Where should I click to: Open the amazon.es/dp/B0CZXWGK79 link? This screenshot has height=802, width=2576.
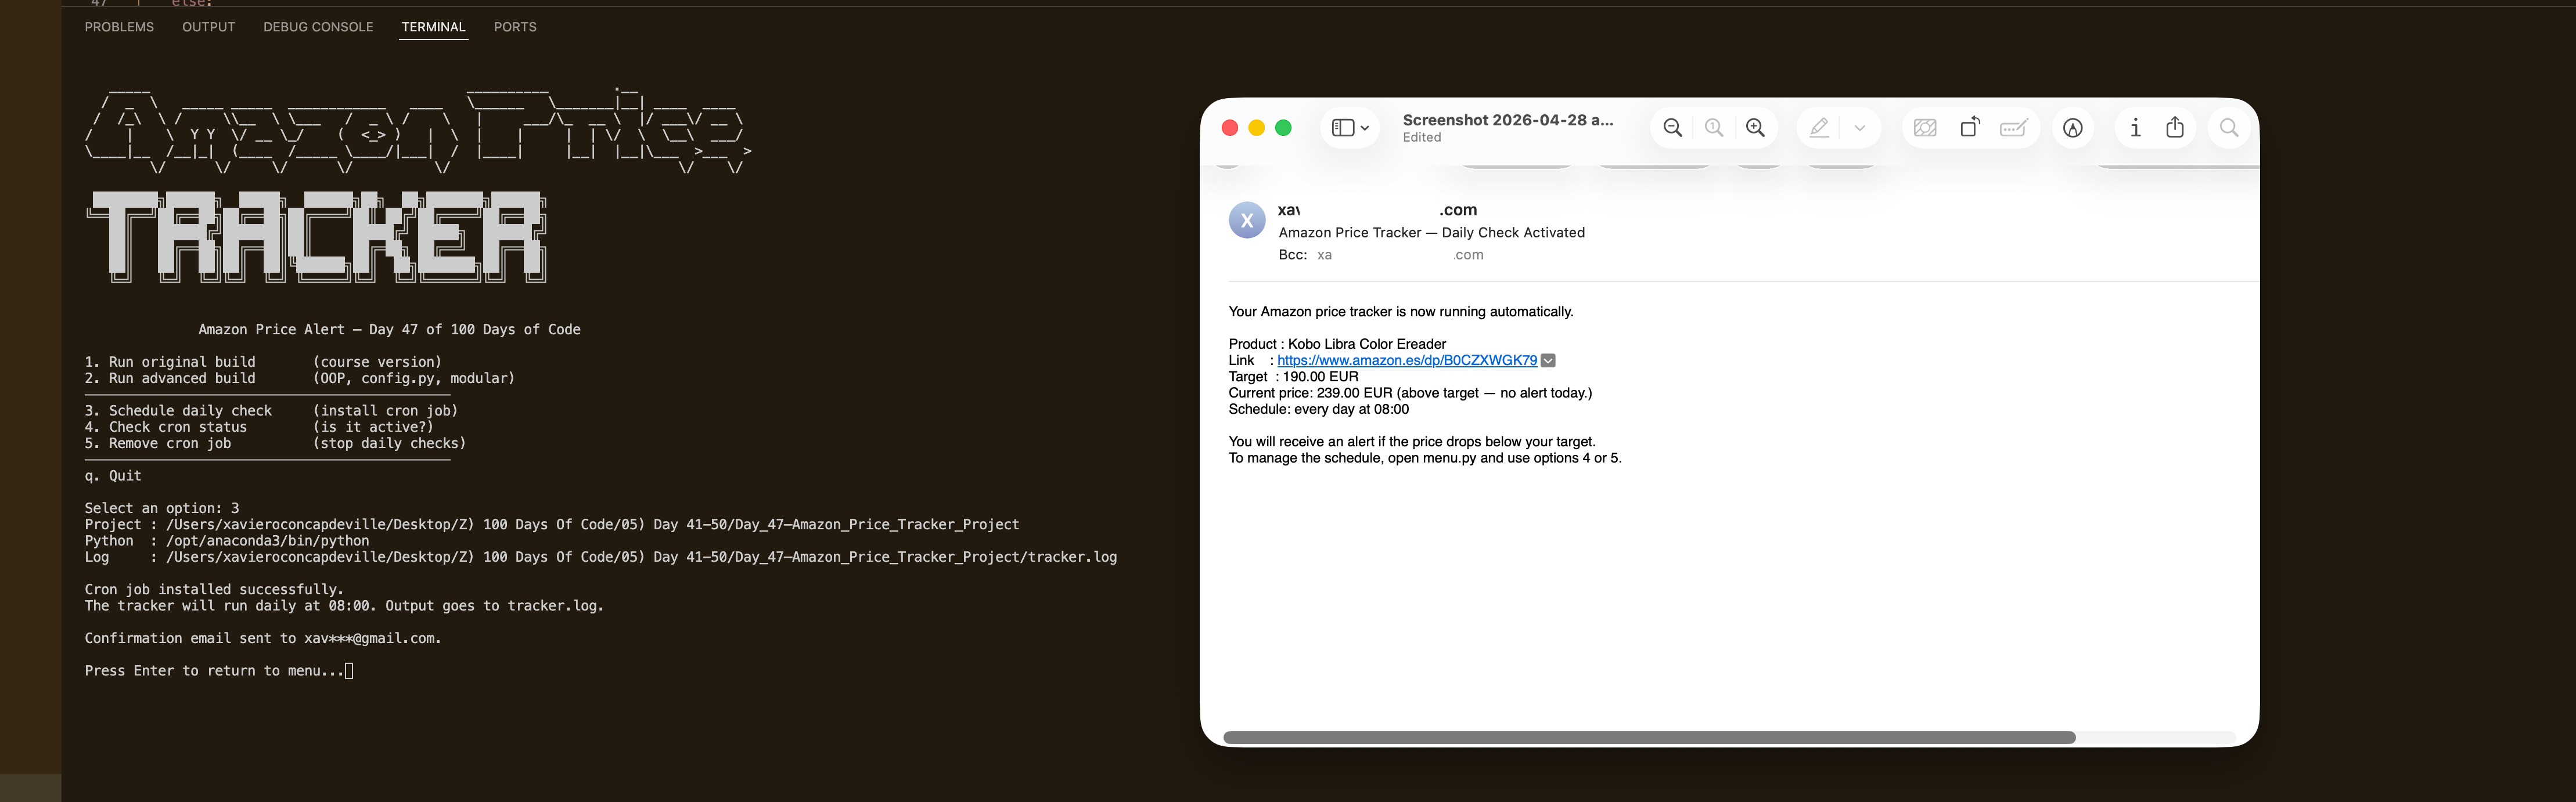pyautogui.click(x=1407, y=360)
